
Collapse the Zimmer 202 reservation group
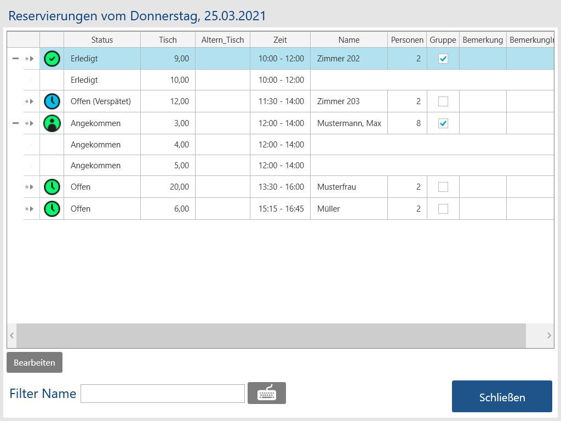(x=15, y=59)
